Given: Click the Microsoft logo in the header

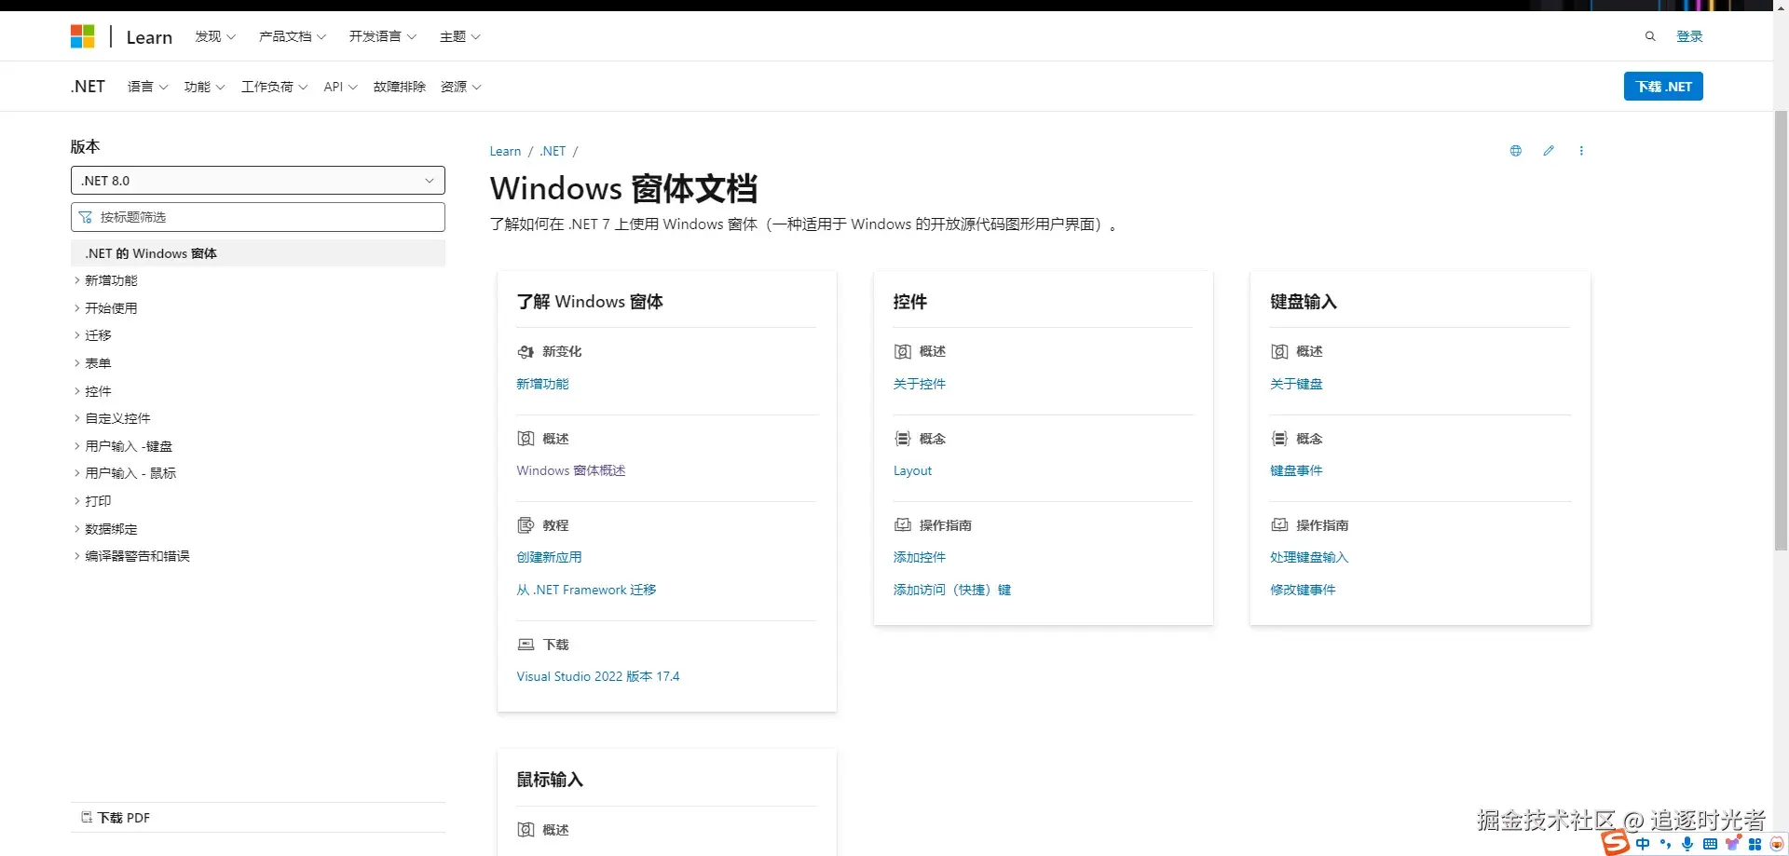Looking at the screenshot, I should click(x=83, y=36).
